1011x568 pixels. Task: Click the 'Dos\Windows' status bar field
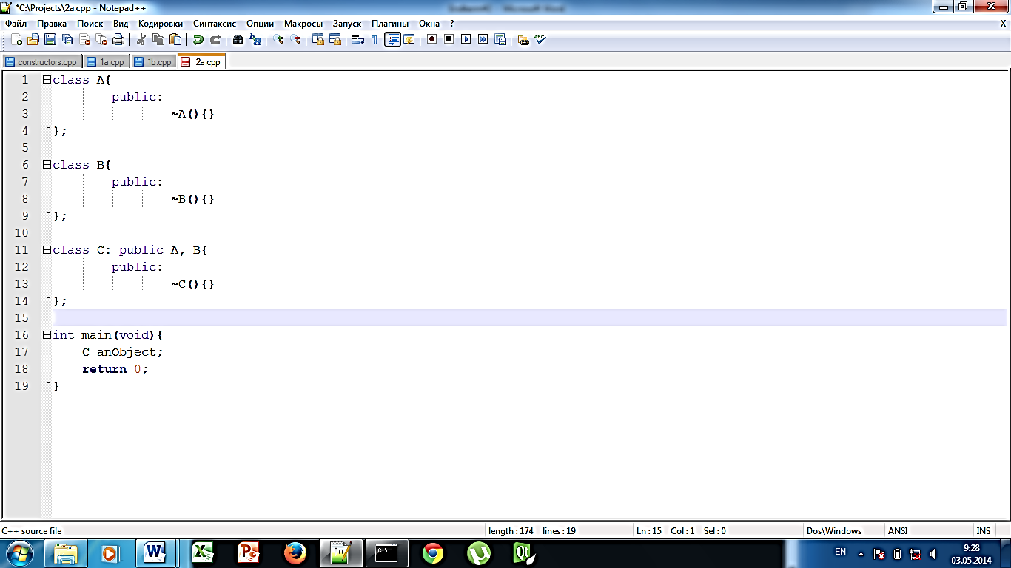pyautogui.click(x=844, y=530)
